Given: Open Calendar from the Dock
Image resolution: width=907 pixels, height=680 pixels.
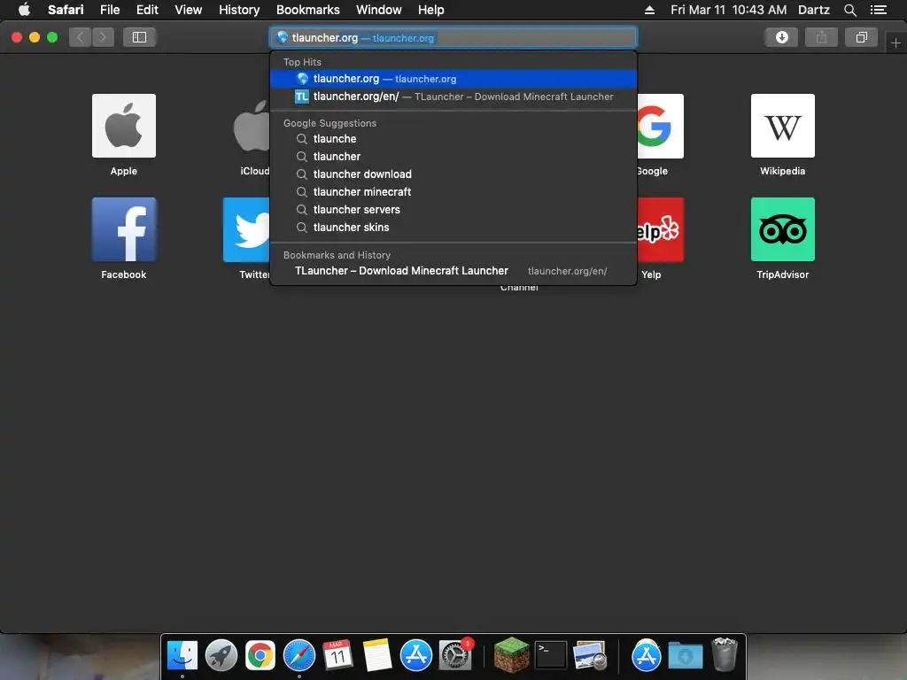Looking at the screenshot, I should (337, 655).
